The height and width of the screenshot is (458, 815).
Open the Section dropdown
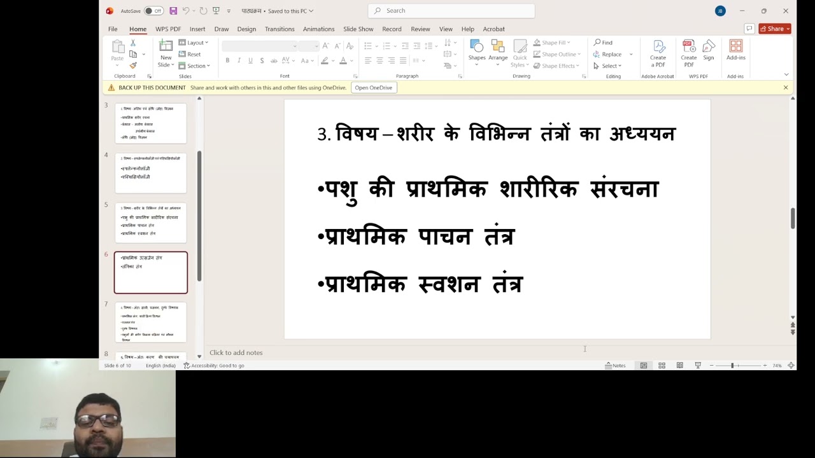point(194,66)
